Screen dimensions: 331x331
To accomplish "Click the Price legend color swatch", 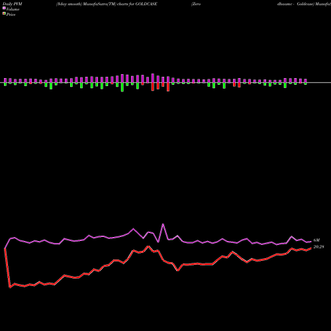I will click(4, 14).
